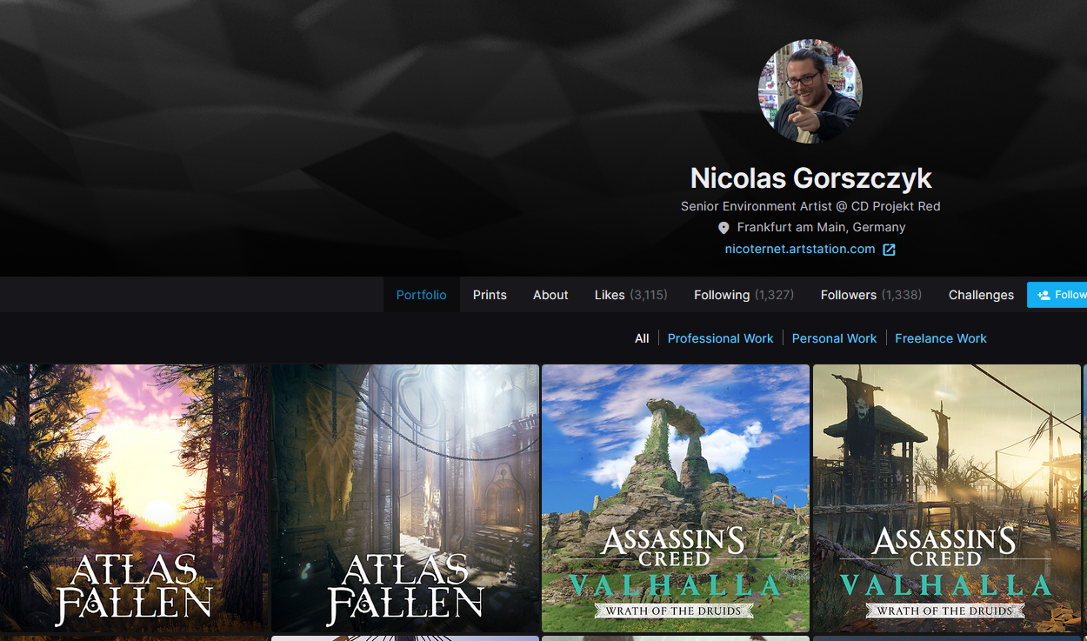Screen dimensions: 1087x641
Task: Open the Atlas Fallen sunset forest thumbnail
Action: [x=134, y=498]
